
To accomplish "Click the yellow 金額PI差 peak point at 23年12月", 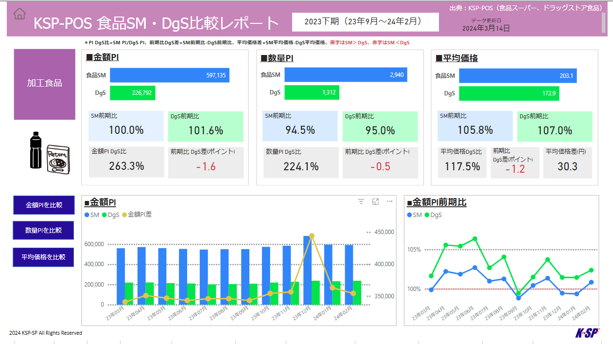I will [312, 236].
